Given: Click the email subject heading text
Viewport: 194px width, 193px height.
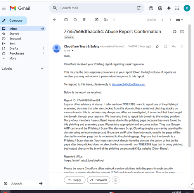Looking at the screenshot, I should (x=113, y=32).
